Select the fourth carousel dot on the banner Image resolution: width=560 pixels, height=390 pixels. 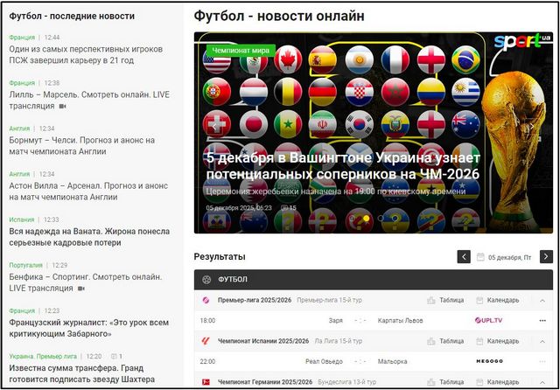click(395, 218)
